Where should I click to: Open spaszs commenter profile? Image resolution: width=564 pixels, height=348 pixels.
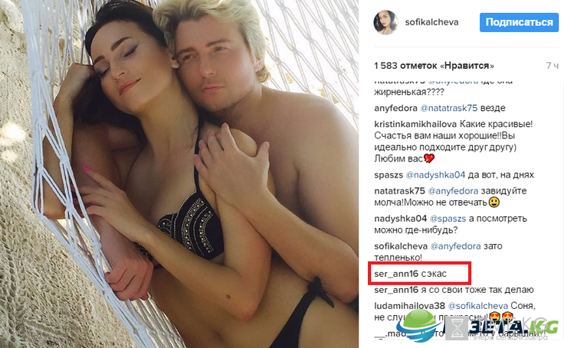click(389, 175)
